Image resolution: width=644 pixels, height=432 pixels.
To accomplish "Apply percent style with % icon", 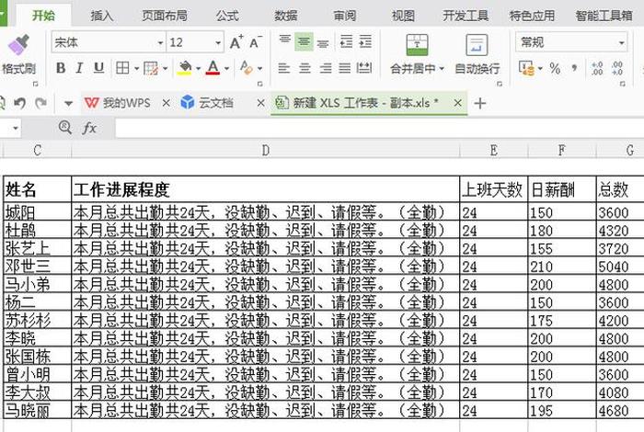I will coord(555,68).
